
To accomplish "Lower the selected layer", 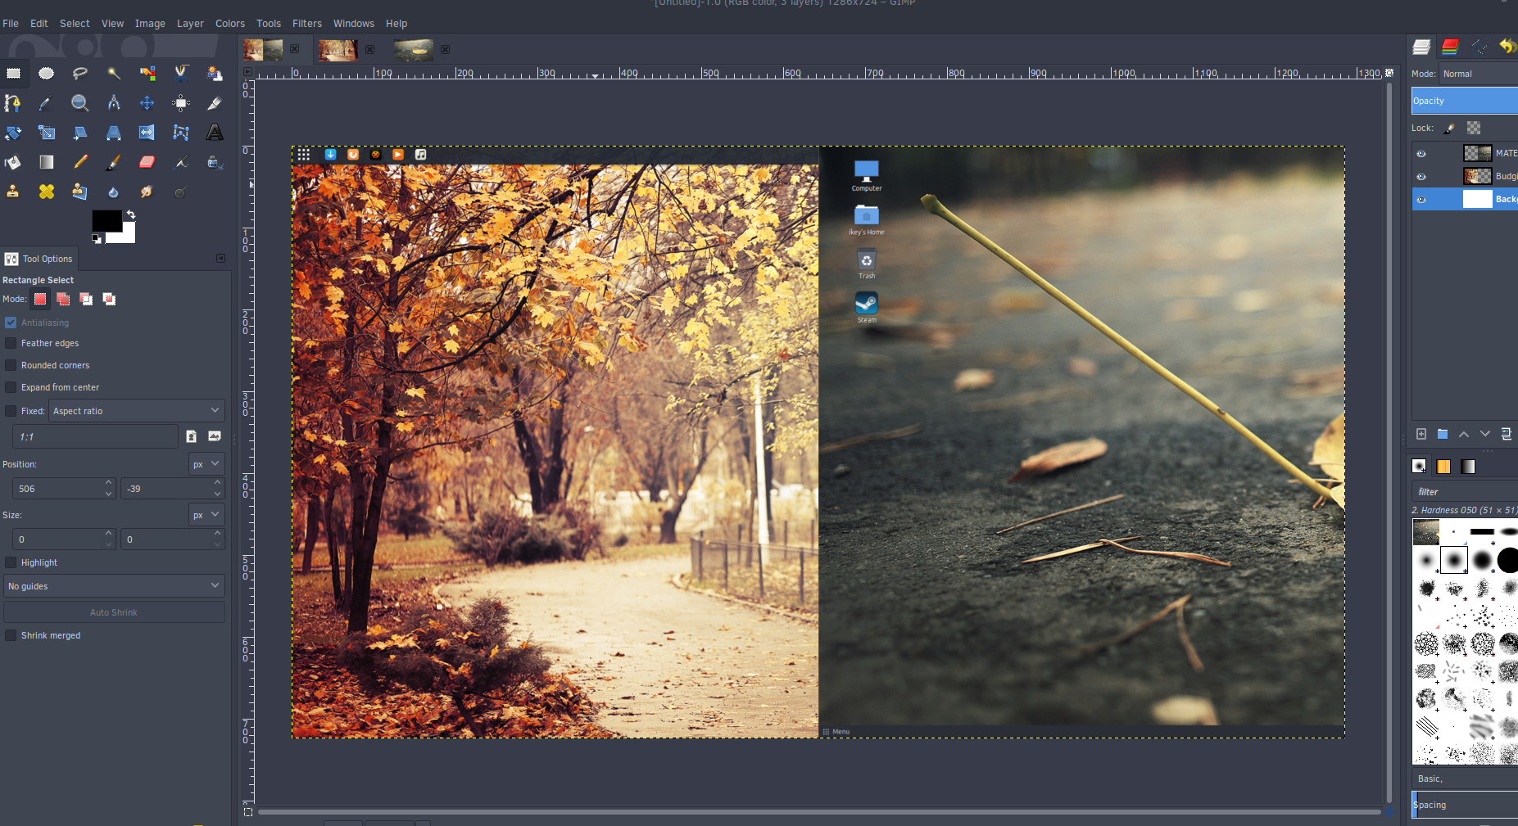I will point(1485,434).
